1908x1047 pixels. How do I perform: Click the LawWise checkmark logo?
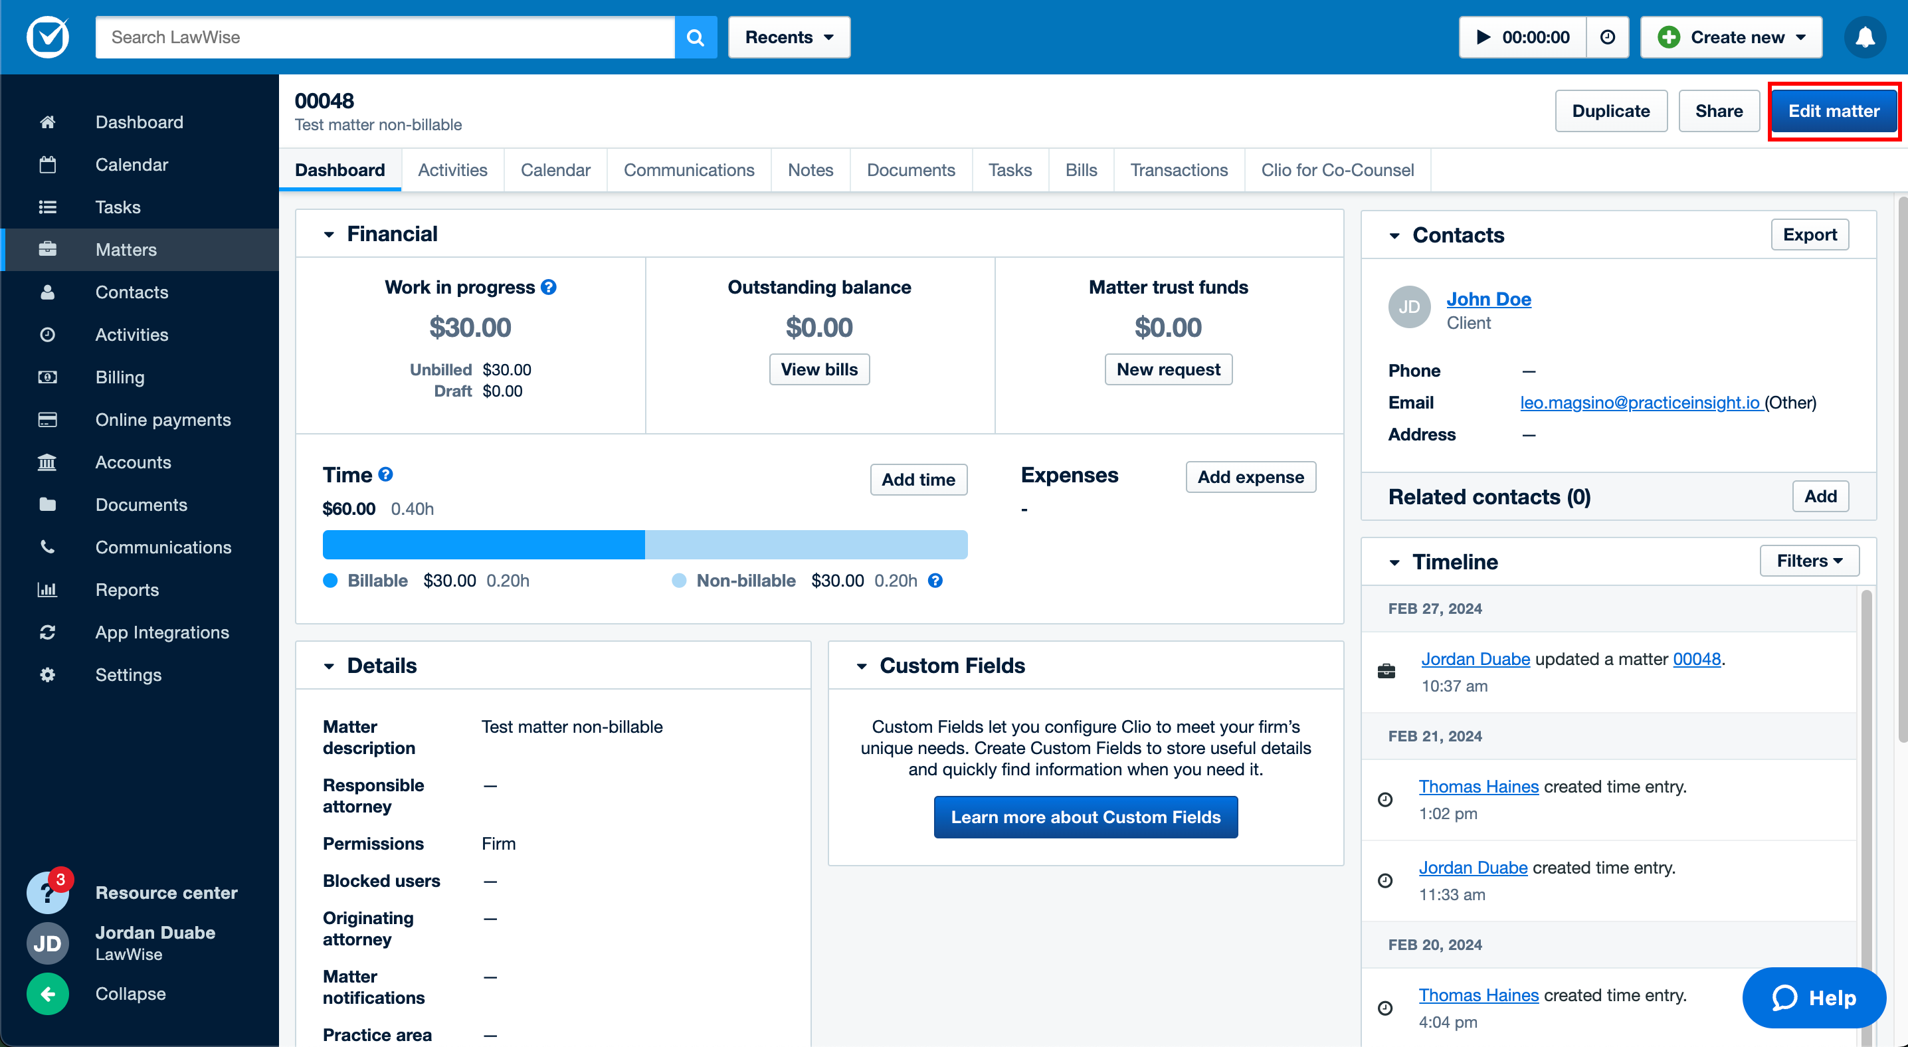[48, 37]
